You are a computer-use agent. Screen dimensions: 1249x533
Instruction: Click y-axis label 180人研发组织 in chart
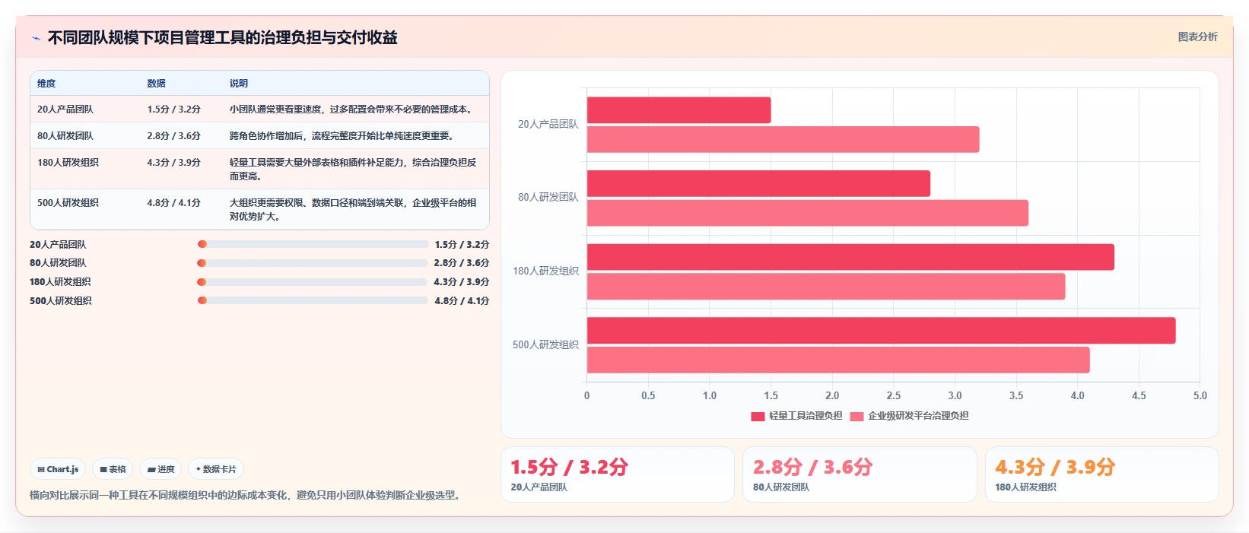[x=545, y=271]
